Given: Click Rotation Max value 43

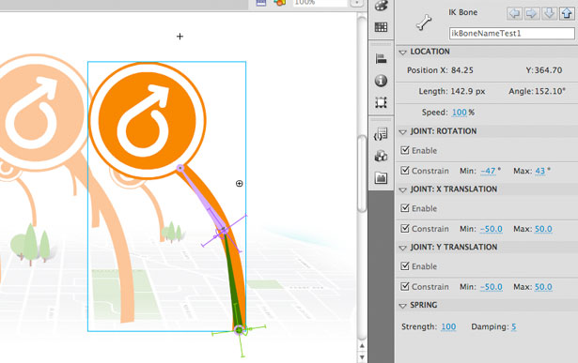Looking at the screenshot, I should [x=540, y=171].
